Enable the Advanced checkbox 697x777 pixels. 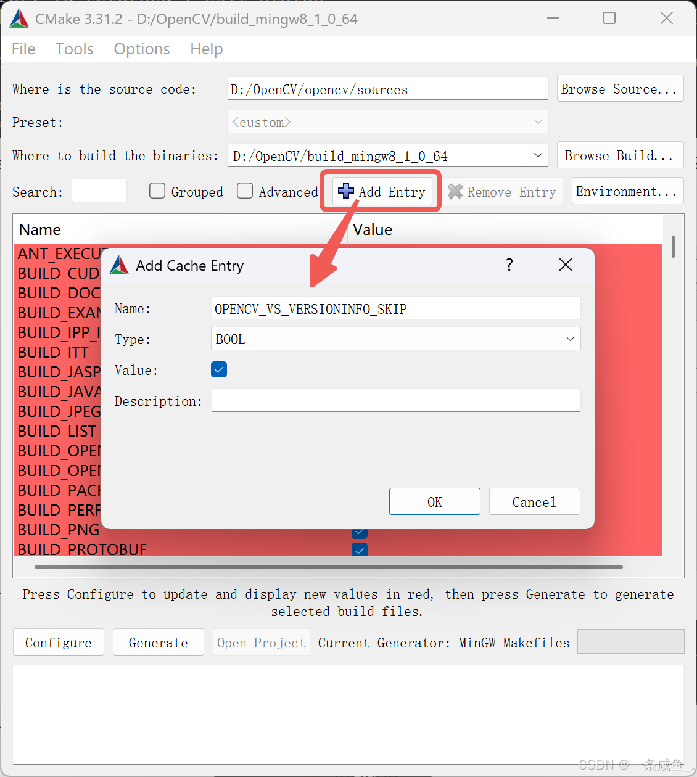245,191
